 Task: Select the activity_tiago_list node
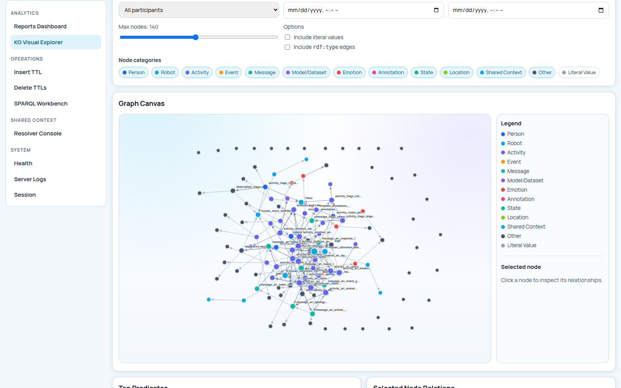tap(331, 200)
